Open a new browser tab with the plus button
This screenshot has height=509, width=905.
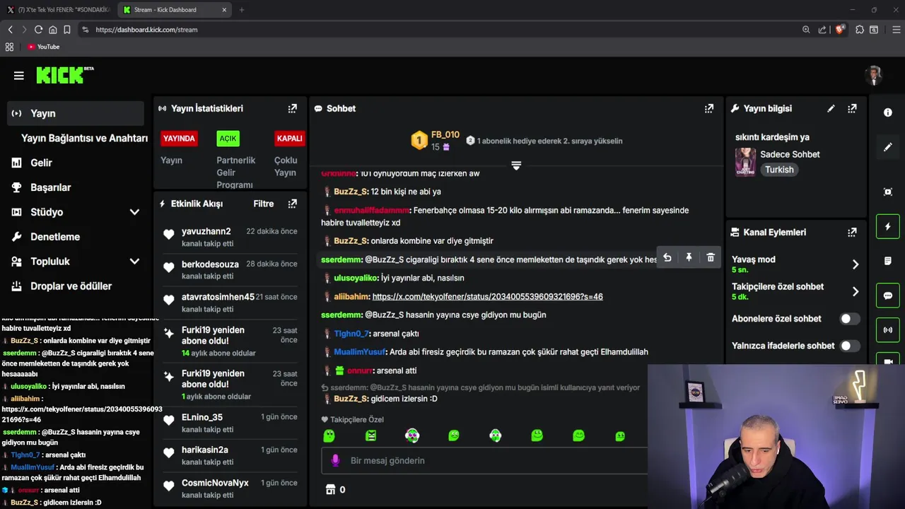tap(242, 10)
